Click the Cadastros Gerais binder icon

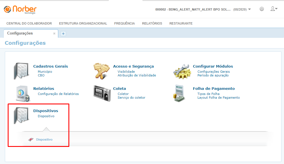(22, 71)
